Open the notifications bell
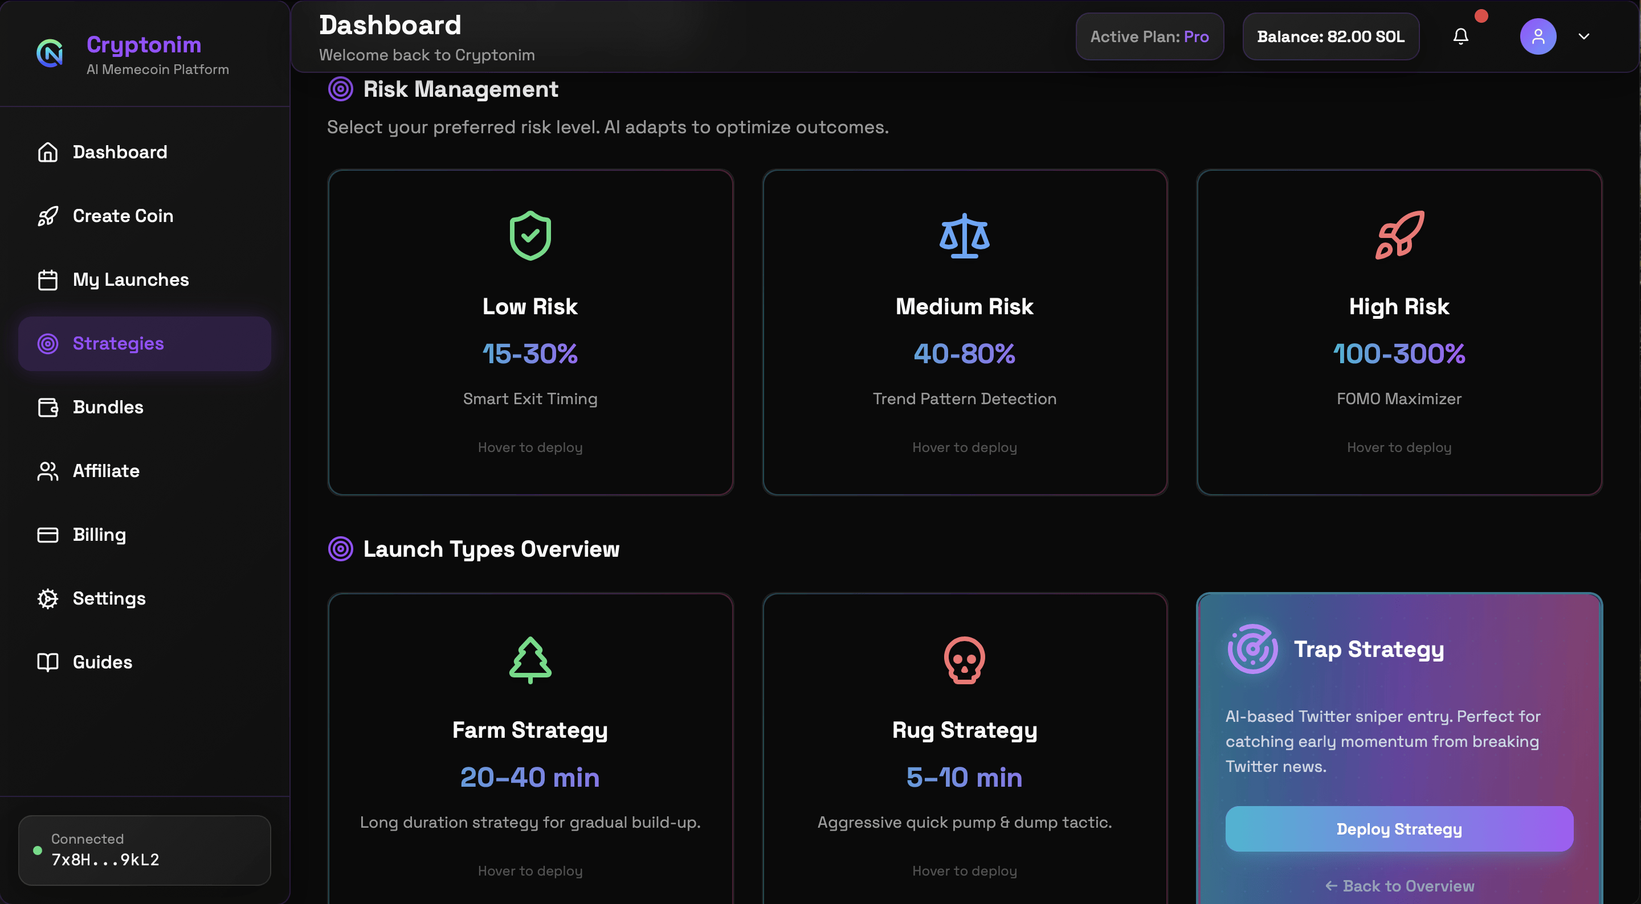 1460,36
